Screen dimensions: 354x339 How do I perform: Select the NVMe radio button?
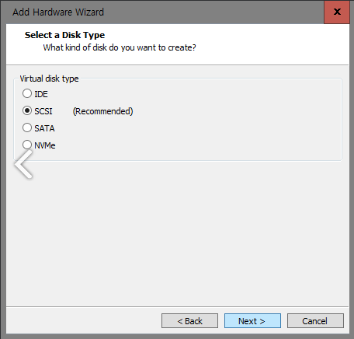coord(27,145)
